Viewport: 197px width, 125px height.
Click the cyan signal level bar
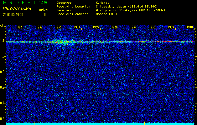pyautogui.click(x=100, y=124)
